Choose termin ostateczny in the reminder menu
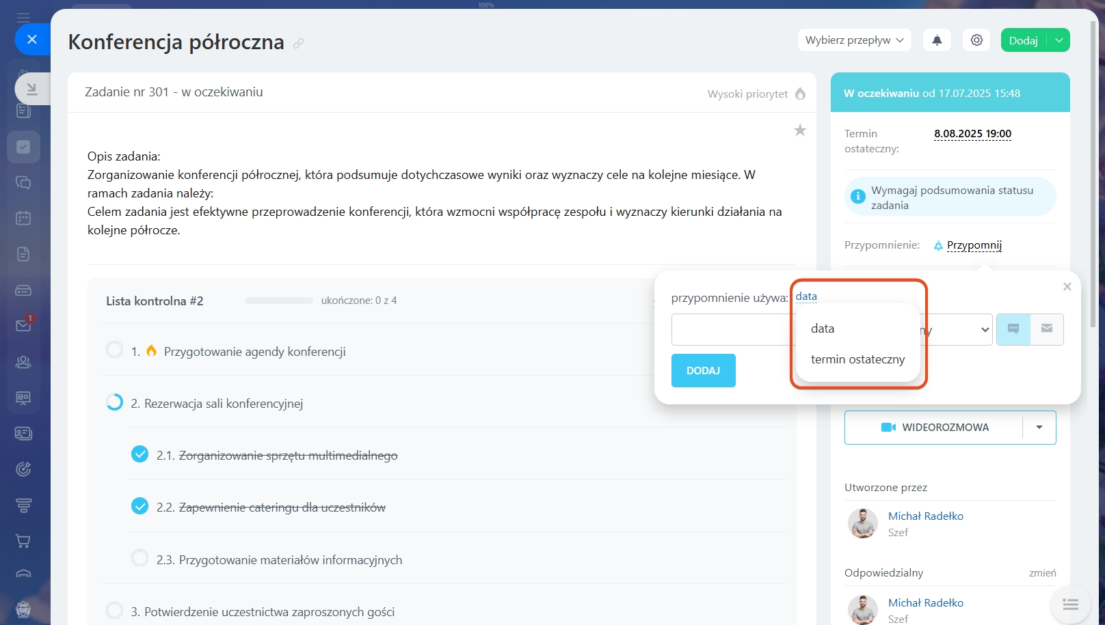 [x=857, y=359]
